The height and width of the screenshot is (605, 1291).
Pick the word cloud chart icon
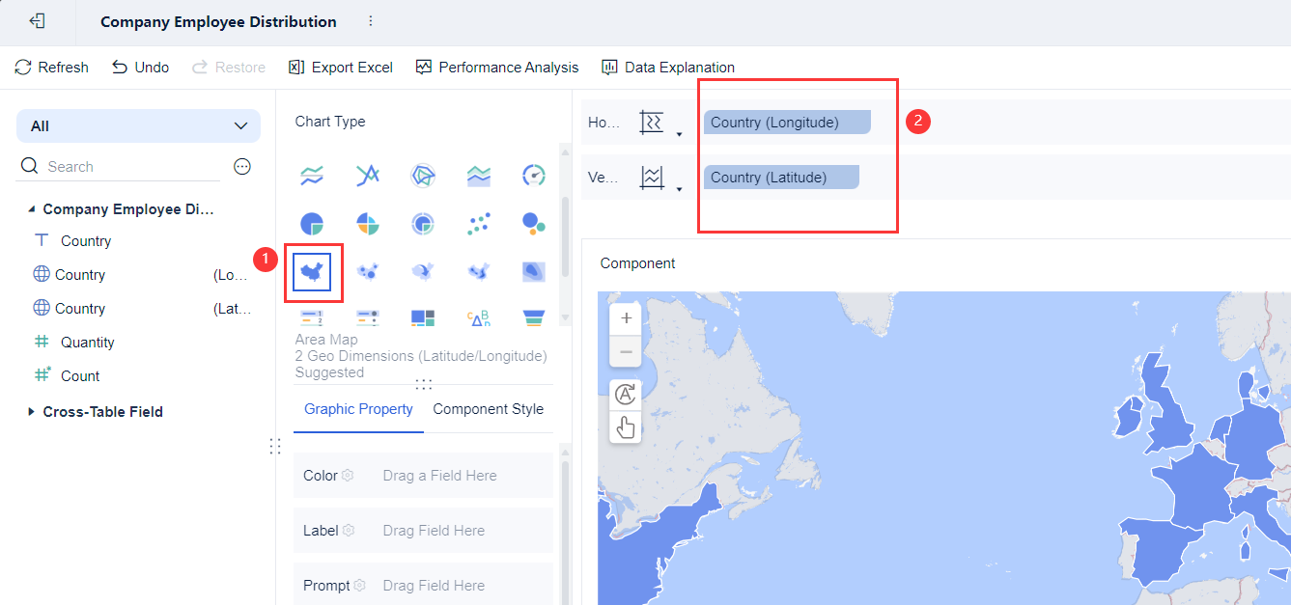pos(478,317)
